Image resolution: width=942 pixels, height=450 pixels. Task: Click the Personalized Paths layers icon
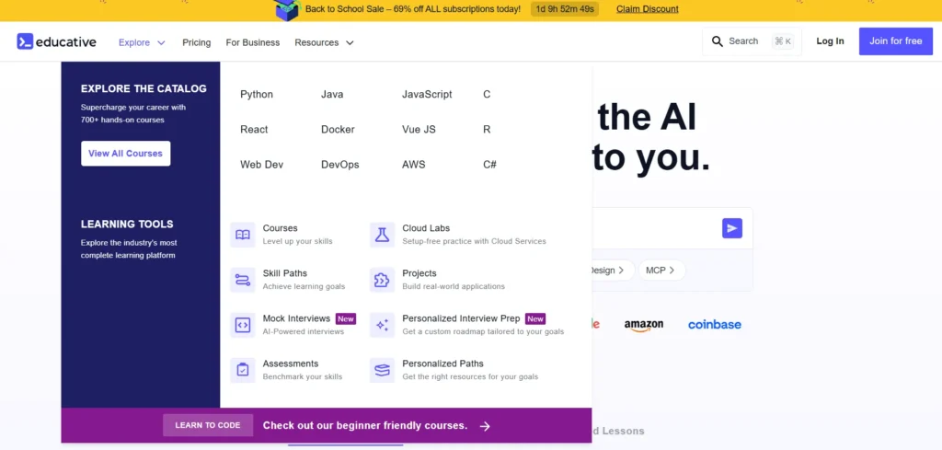coord(382,370)
